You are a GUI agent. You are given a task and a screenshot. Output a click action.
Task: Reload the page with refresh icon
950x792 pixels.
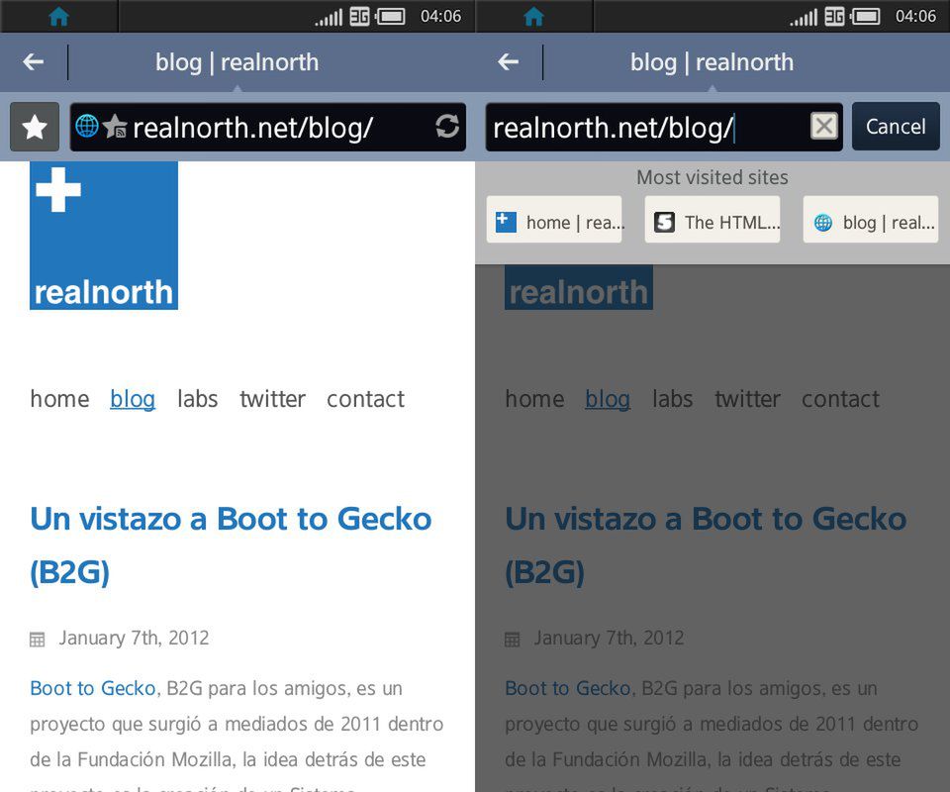click(447, 126)
